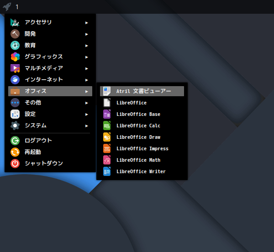Open the マルチメディア menu category
The image size is (274, 252).
[x=50, y=68]
